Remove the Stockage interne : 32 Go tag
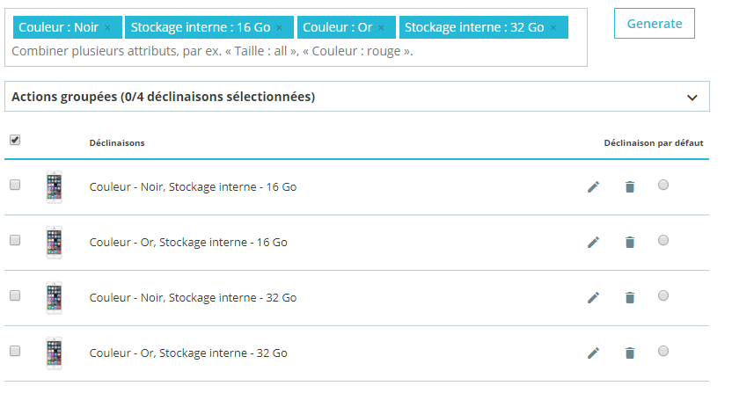 click(553, 28)
